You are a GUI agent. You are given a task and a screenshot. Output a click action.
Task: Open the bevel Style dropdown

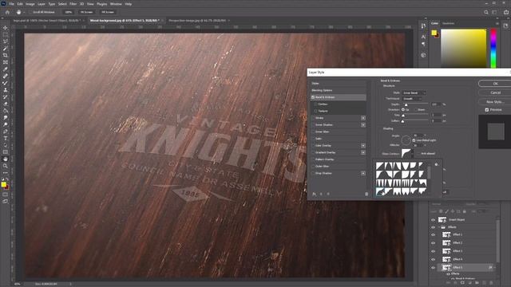click(x=414, y=92)
